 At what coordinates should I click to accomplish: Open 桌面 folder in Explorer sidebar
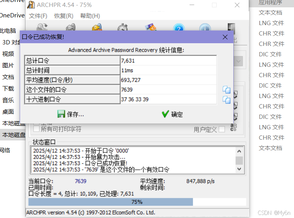[8, 112]
